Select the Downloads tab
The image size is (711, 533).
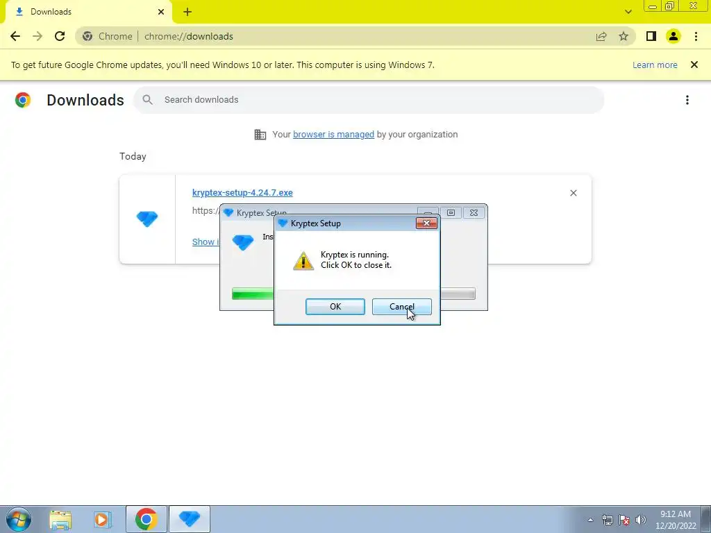[88, 12]
